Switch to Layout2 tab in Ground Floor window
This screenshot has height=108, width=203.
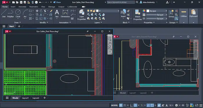[x=143, y=93]
